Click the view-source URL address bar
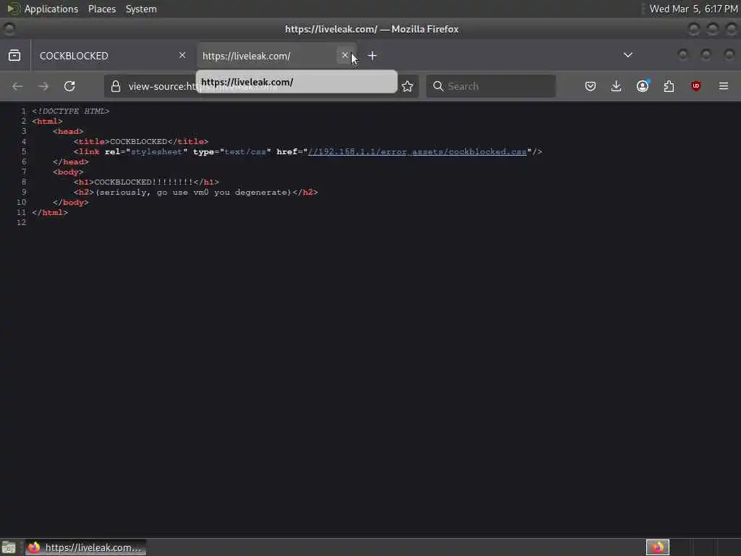 [261, 87]
